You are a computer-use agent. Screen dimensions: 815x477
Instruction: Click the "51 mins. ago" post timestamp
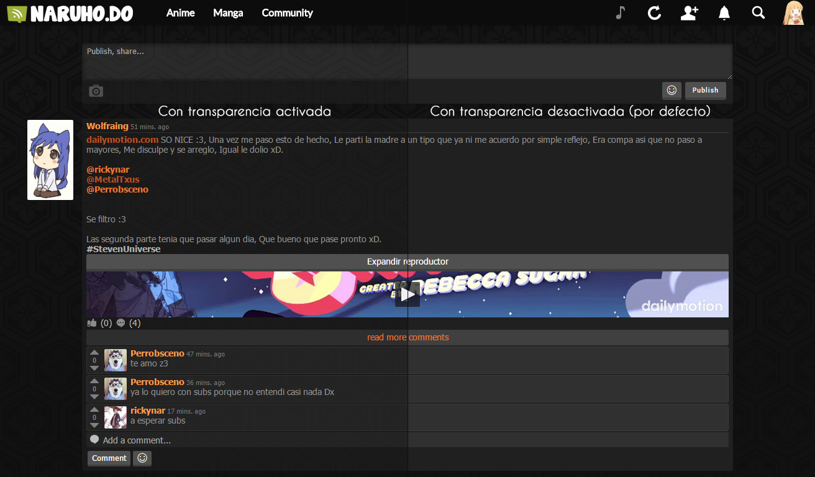point(150,127)
